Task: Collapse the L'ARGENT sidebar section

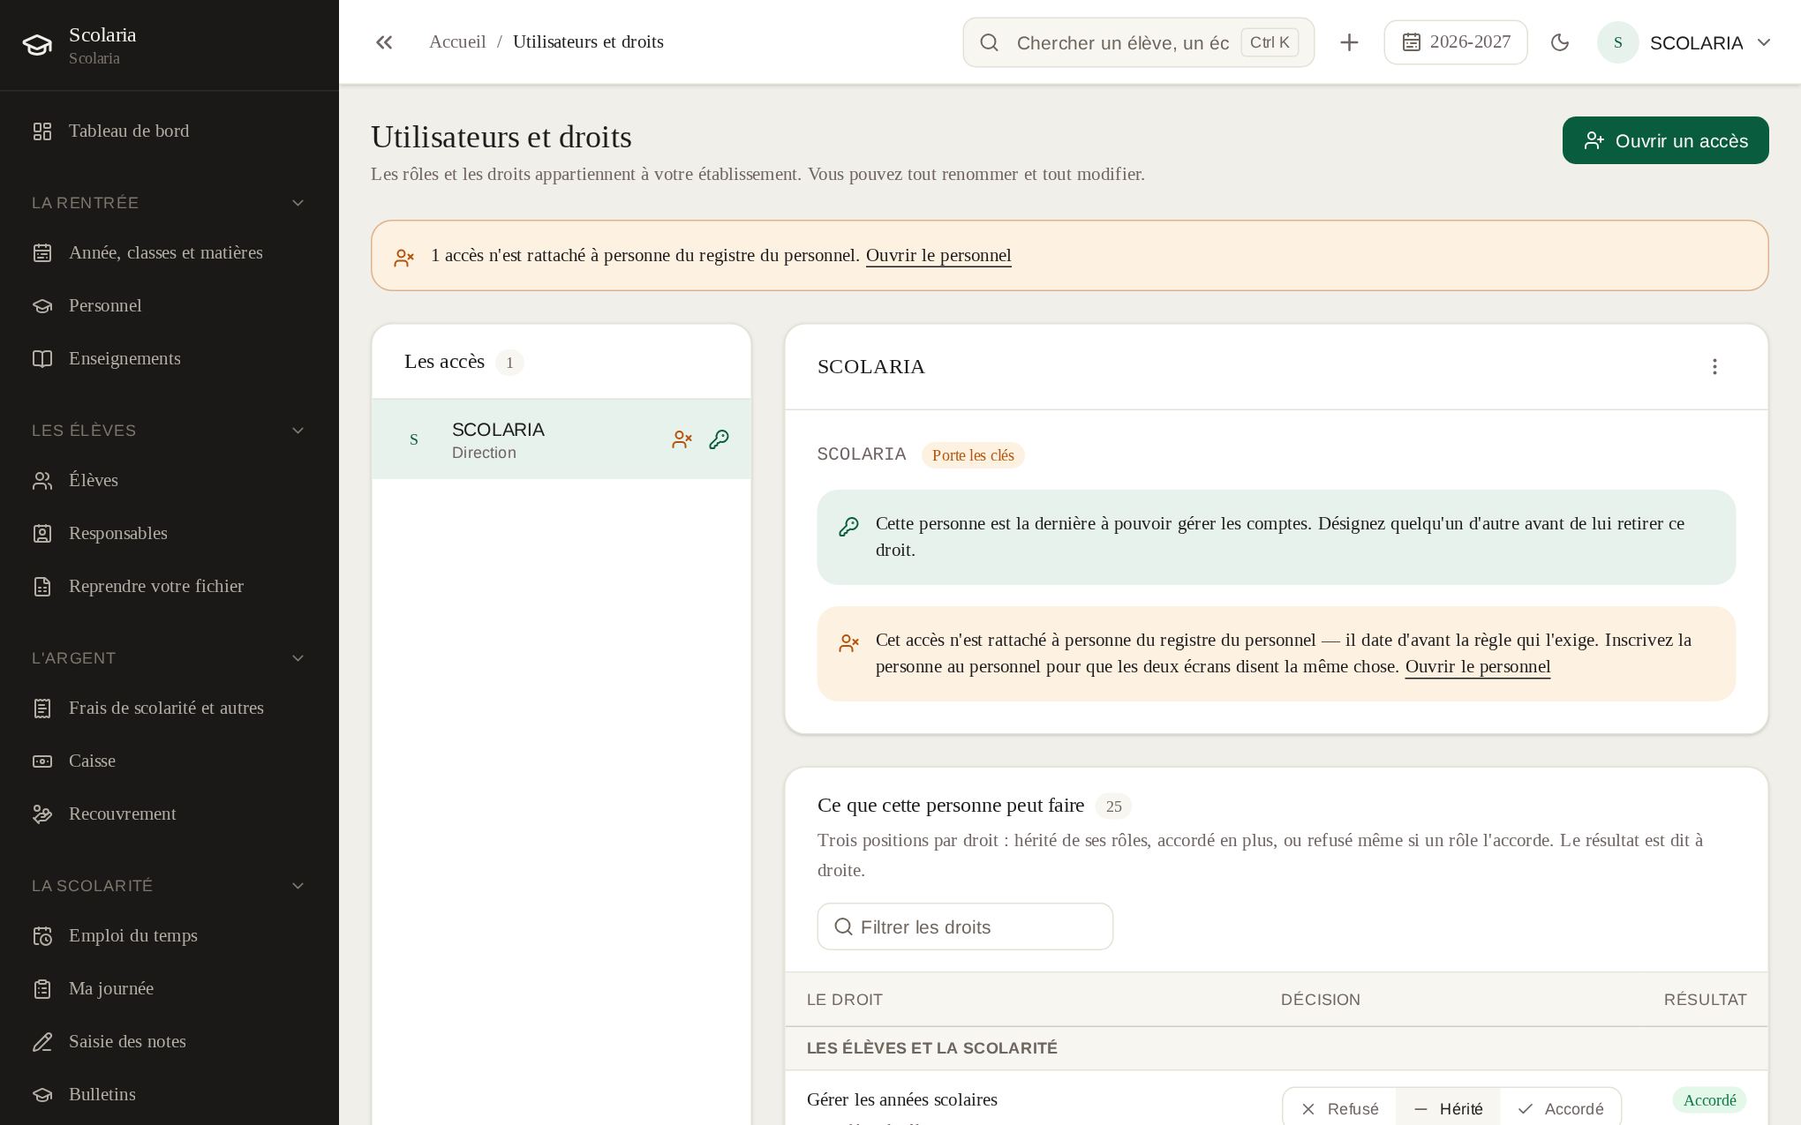Action: (x=170, y=658)
